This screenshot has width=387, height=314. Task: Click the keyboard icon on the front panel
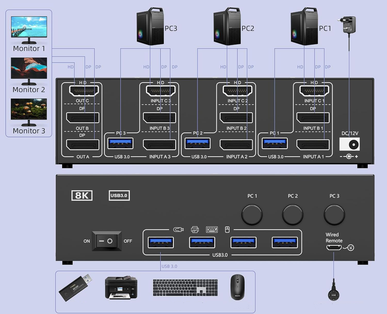212,229
